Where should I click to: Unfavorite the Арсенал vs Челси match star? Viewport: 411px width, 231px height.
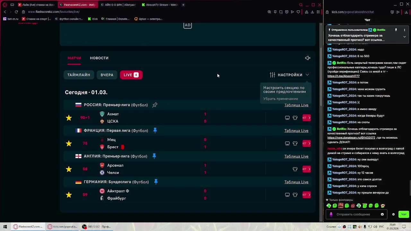point(69,169)
